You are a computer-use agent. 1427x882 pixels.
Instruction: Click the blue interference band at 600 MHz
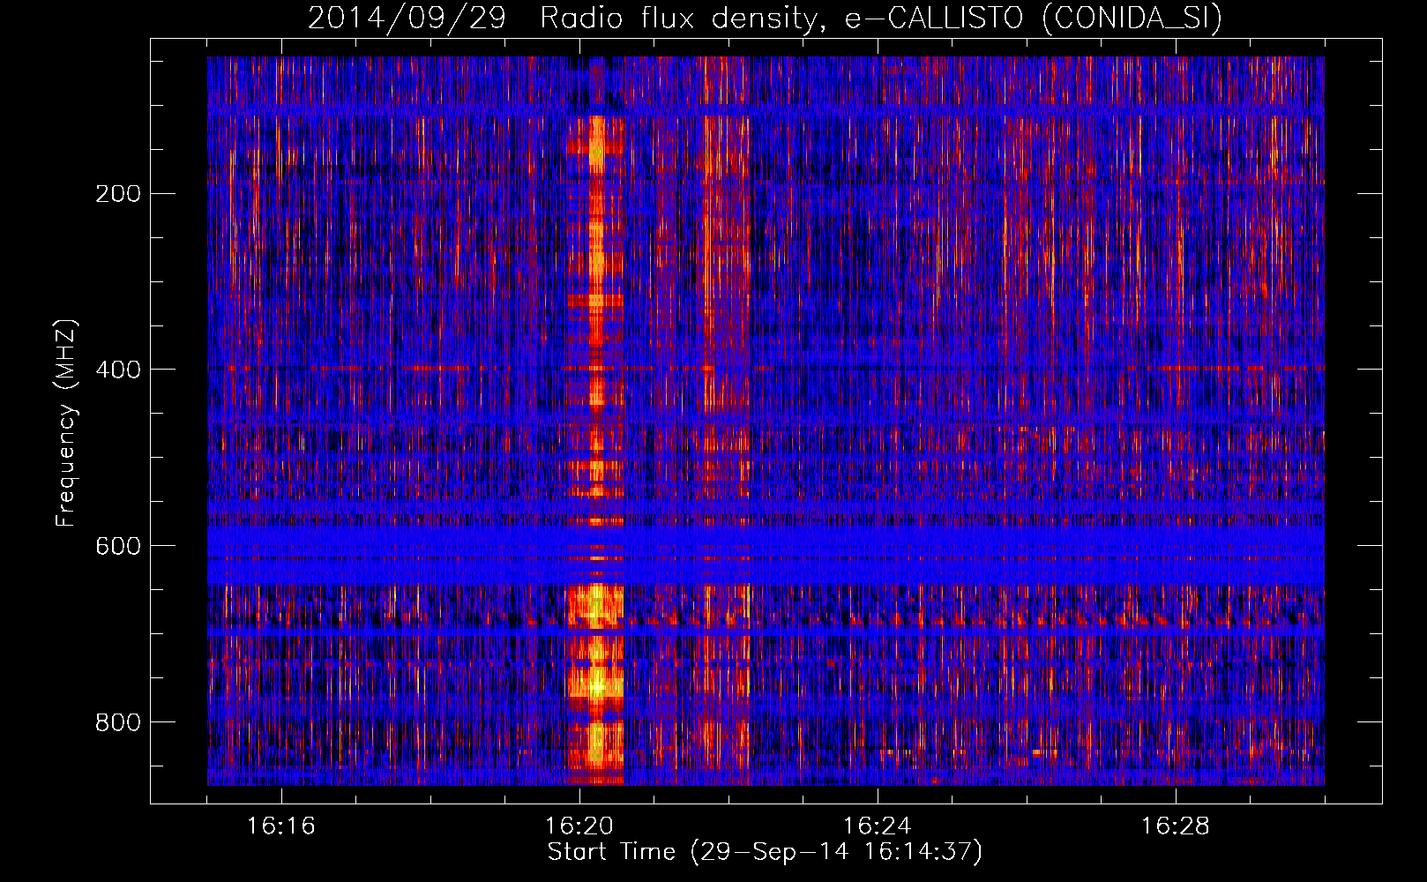[x=766, y=554]
